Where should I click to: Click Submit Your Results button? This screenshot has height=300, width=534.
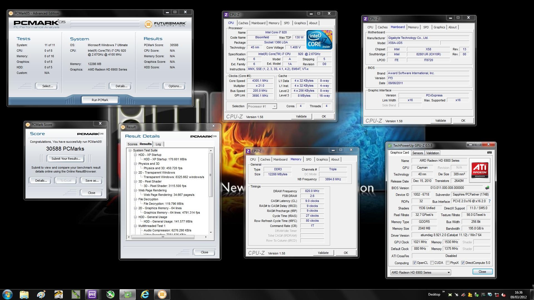pos(66,159)
